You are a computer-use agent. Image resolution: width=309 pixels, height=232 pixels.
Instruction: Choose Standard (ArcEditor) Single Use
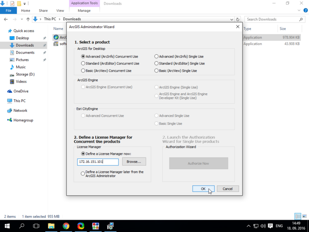click(180, 63)
